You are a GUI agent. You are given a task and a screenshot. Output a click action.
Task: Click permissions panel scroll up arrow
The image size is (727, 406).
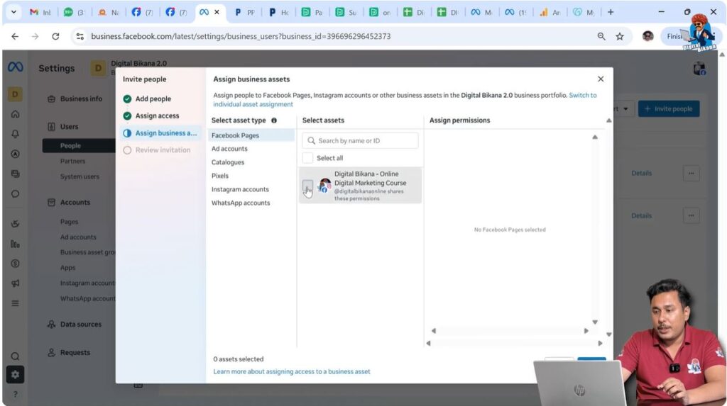[595, 137]
